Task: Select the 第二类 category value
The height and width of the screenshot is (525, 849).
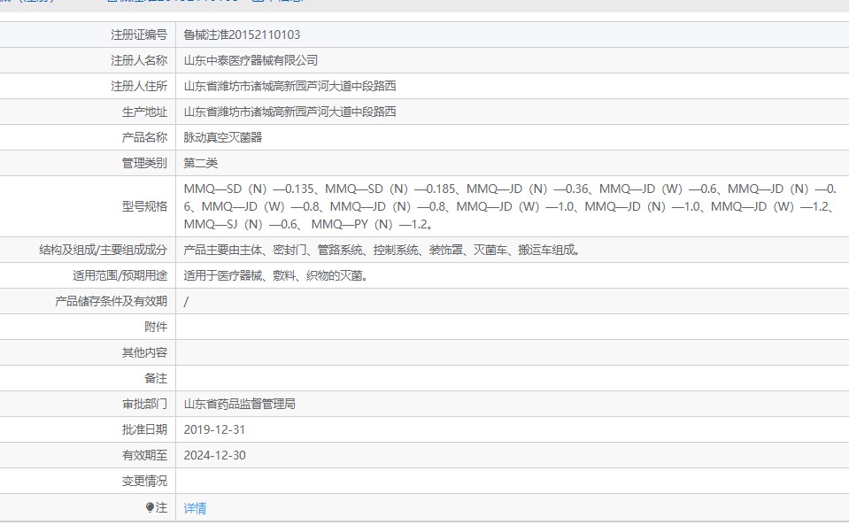Action: [x=201, y=163]
